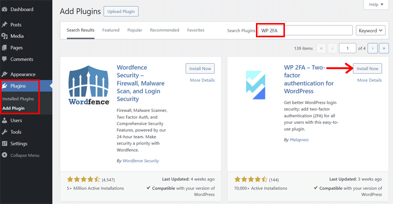This screenshot has height=204, width=393.
Task: Click the Users person icon
Action: [x=4, y=121]
